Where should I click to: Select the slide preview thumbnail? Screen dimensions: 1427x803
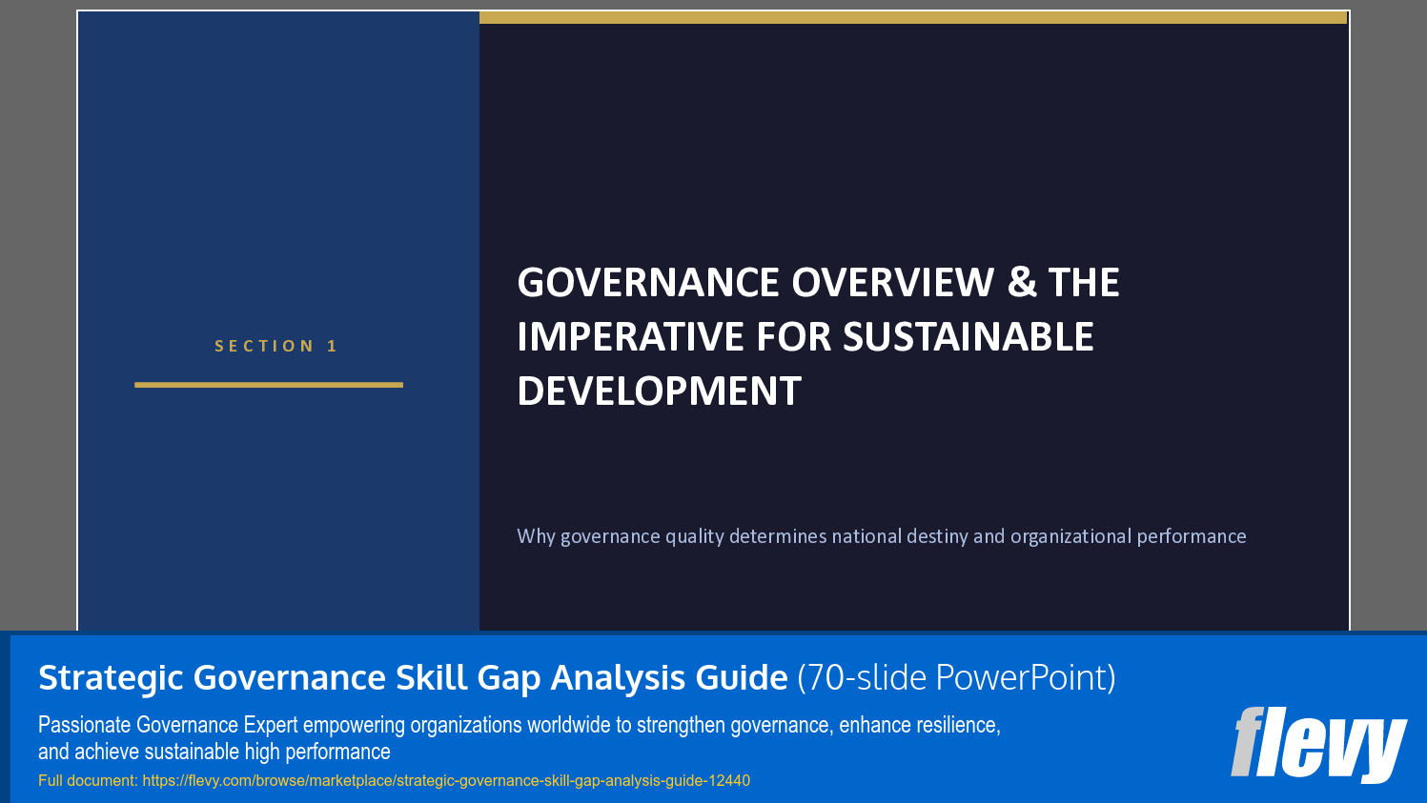[713, 320]
